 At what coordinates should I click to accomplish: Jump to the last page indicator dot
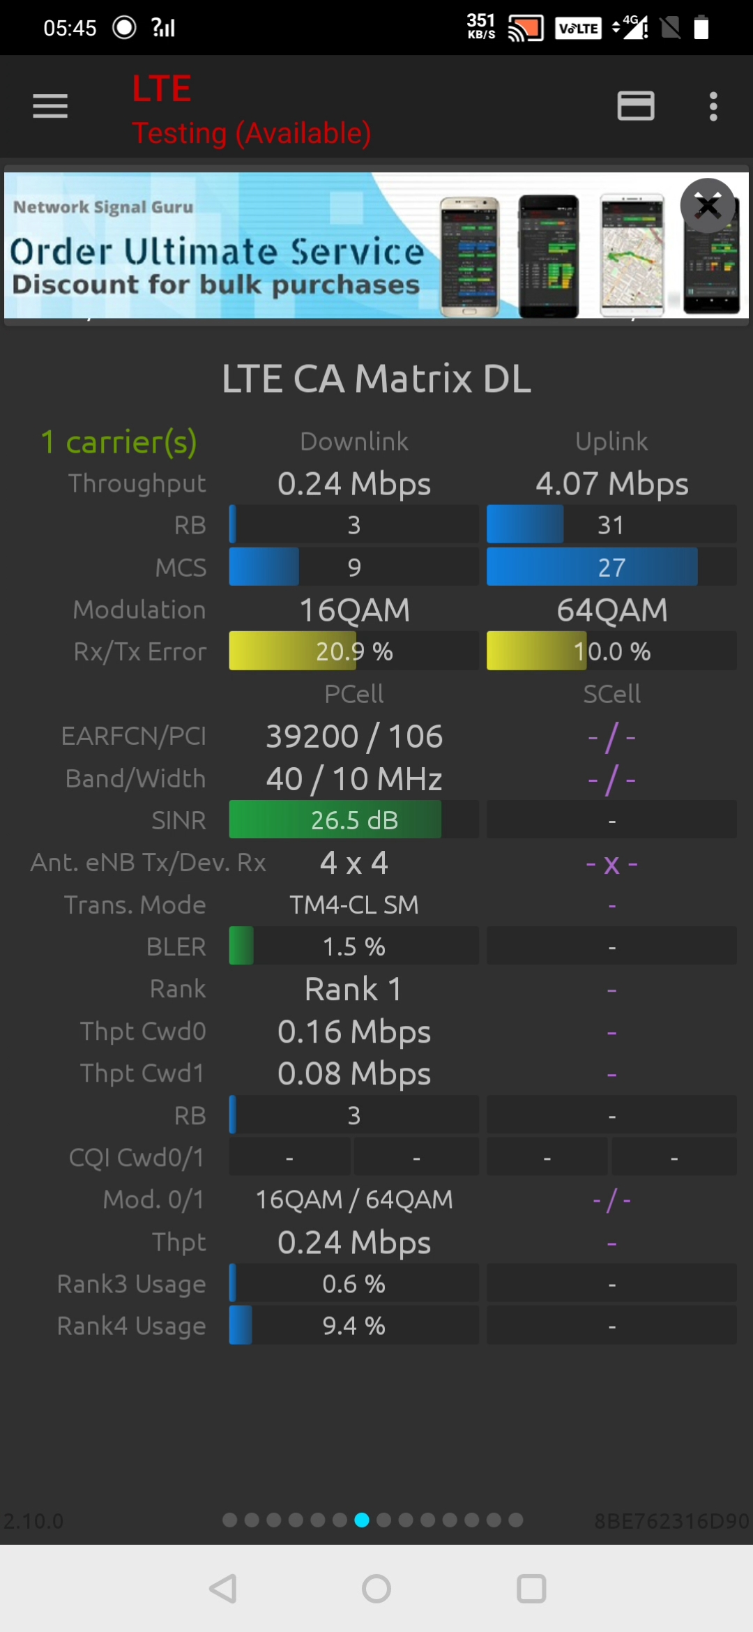tap(516, 1520)
